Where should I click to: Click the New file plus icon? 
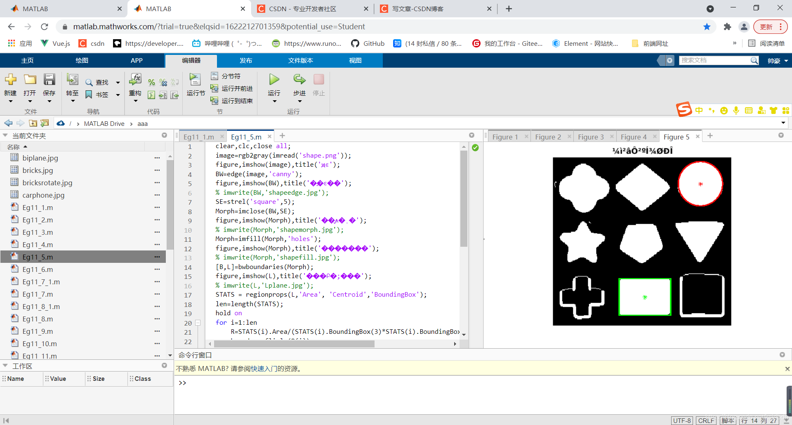[x=10, y=79]
